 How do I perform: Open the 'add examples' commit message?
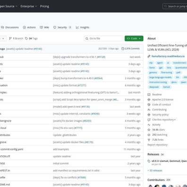61,149
